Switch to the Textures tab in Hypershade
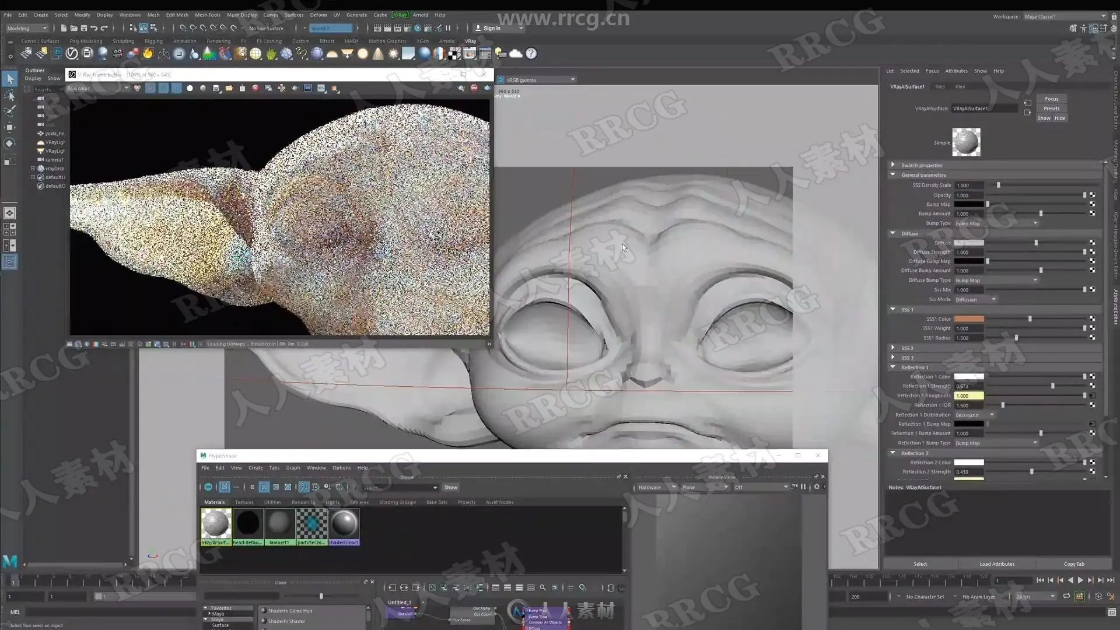Image resolution: width=1120 pixels, height=630 pixels. (x=244, y=502)
